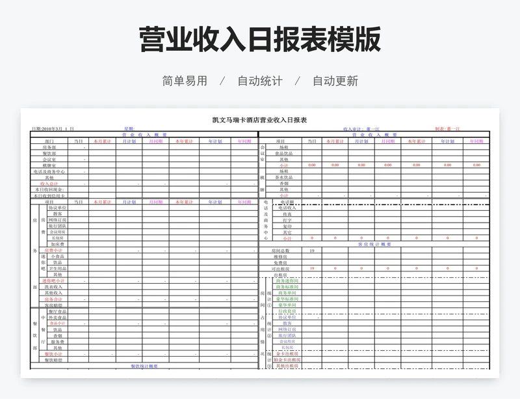Viewport: 520px width, 399px height.
Task: Select the green 豪华标准间 row label
Action: 287,299
